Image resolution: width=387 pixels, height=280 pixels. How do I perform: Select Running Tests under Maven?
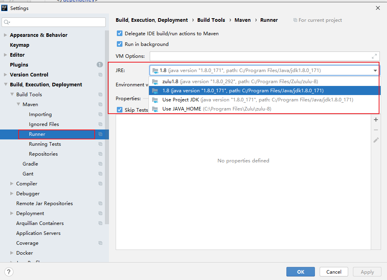coord(45,144)
